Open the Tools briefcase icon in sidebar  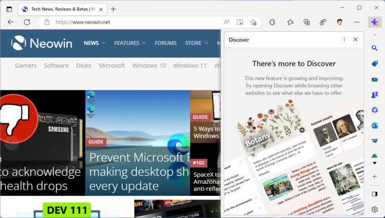pos(374,79)
